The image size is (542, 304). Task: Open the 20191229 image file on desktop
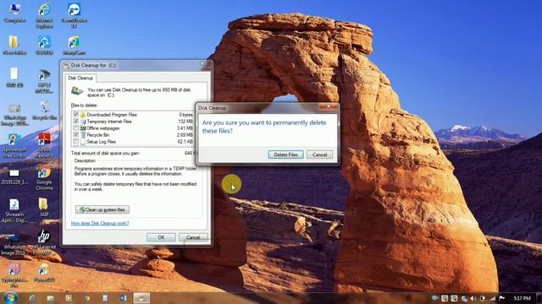(x=14, y=176)
